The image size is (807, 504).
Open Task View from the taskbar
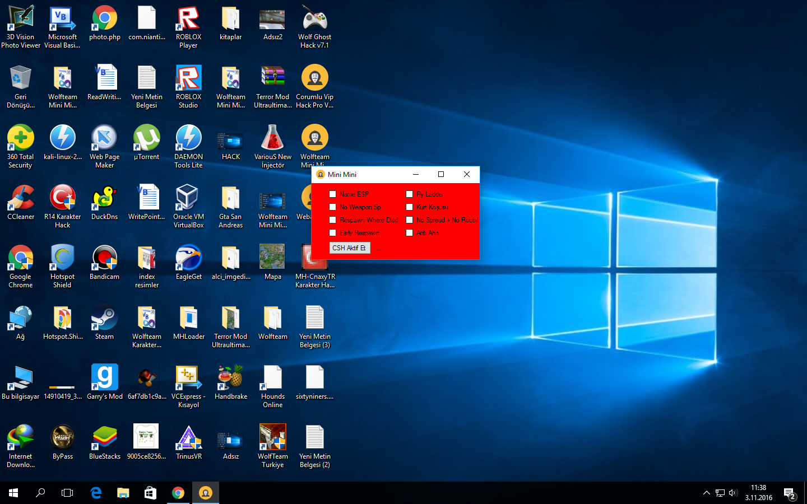67,493
